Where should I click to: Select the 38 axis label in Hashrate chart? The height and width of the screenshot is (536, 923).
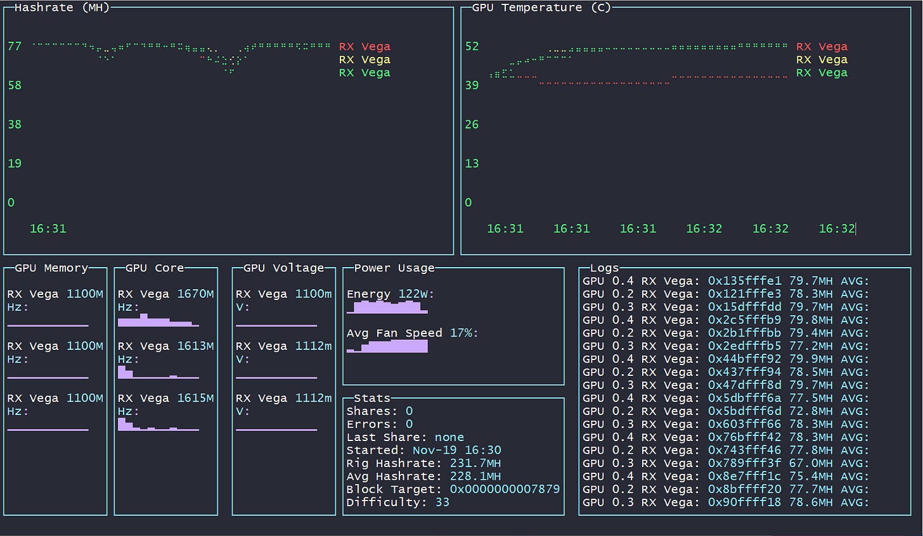[15, 125]
